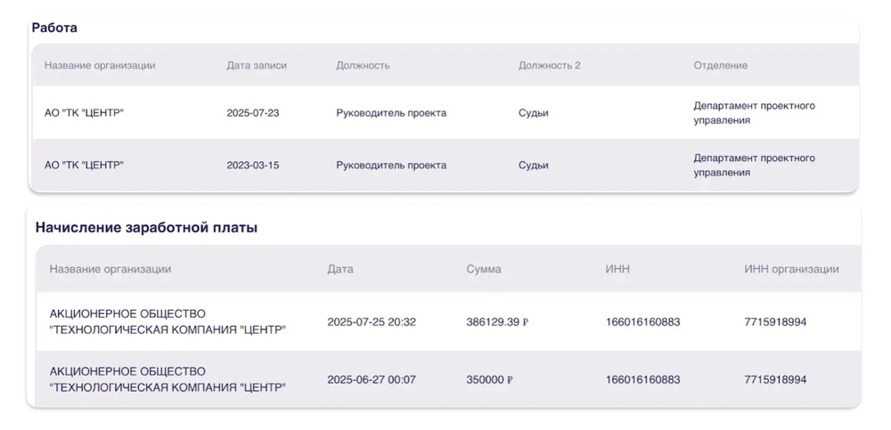
Task: Click "Руководитель проекта" in the 2023-03-15 row
Action: pyautogui.click(x=391, y=165)
